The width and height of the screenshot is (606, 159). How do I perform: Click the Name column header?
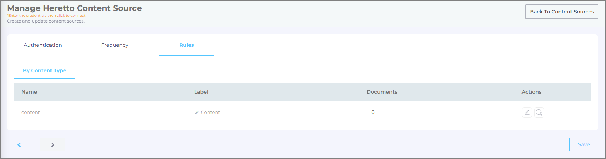point(29,92)
